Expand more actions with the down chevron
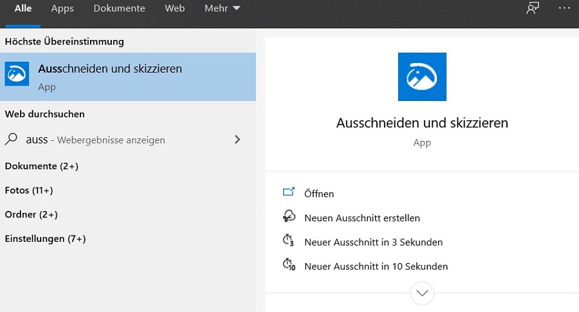This screenshot has width=579, height=312. 422,293
